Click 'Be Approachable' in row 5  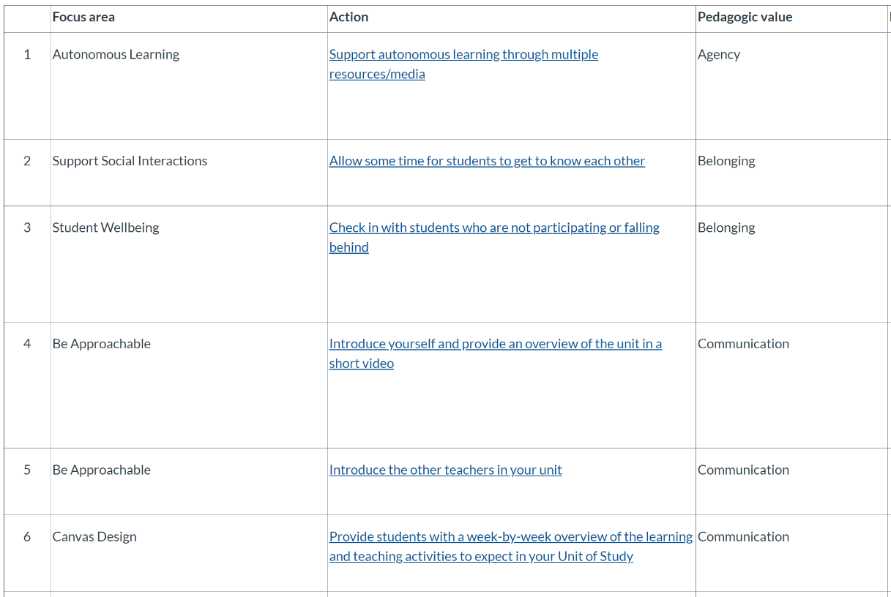101,470
